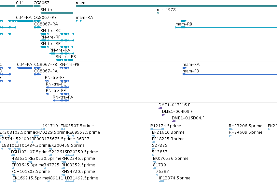
Task: Click the EP21610.3prime EST
Action: [x=153, y=136]
